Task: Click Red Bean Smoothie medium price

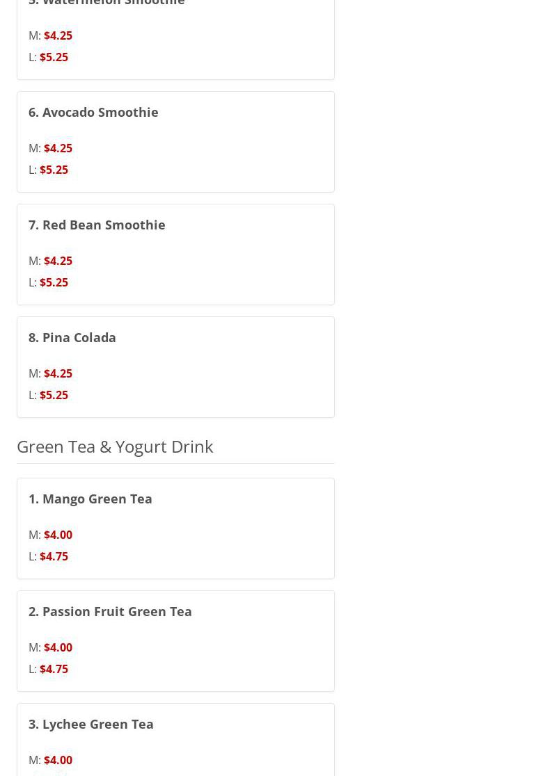Action: point(58,261)
